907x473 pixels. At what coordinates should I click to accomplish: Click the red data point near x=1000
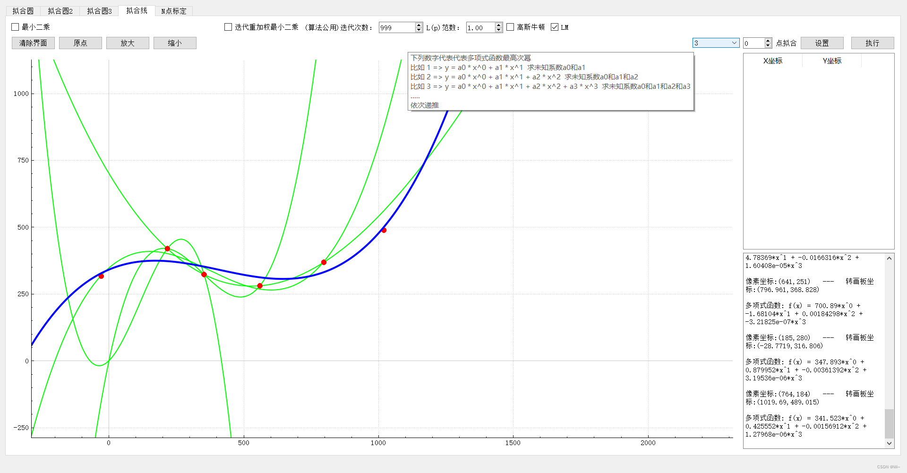(384, 231)
